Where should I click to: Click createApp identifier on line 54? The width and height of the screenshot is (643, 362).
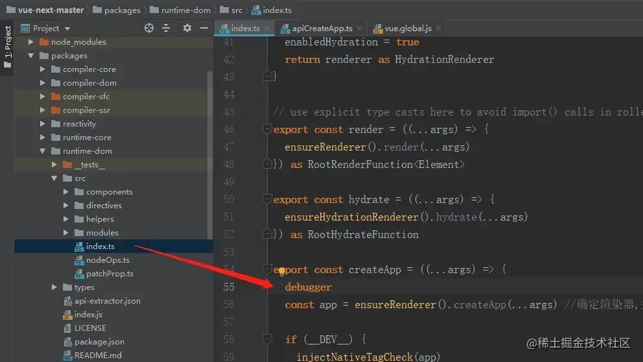pos(375,270)
